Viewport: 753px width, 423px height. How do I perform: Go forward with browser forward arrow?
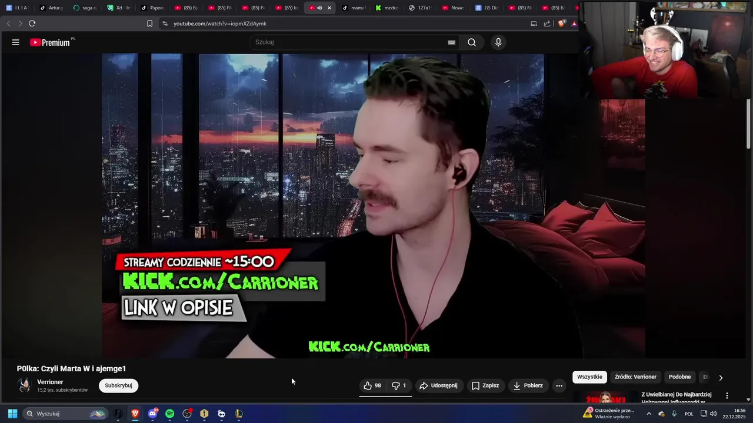tap(20, 23)
